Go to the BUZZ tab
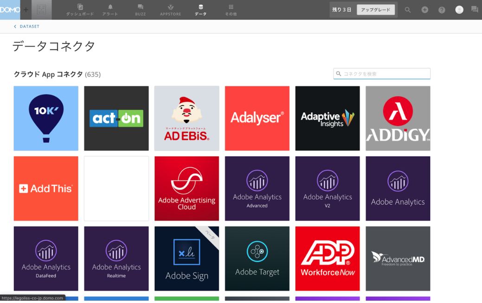Viewport: 482px width, 303px height. pyautogui.click(x=141, y=10)
